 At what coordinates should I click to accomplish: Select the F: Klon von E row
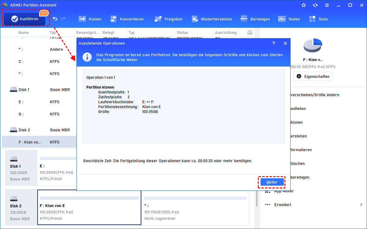pos(39,142)
